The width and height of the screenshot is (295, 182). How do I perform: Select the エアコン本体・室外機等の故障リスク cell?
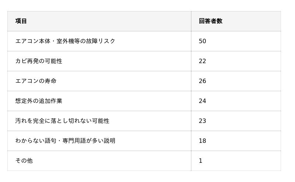point(65,41)
